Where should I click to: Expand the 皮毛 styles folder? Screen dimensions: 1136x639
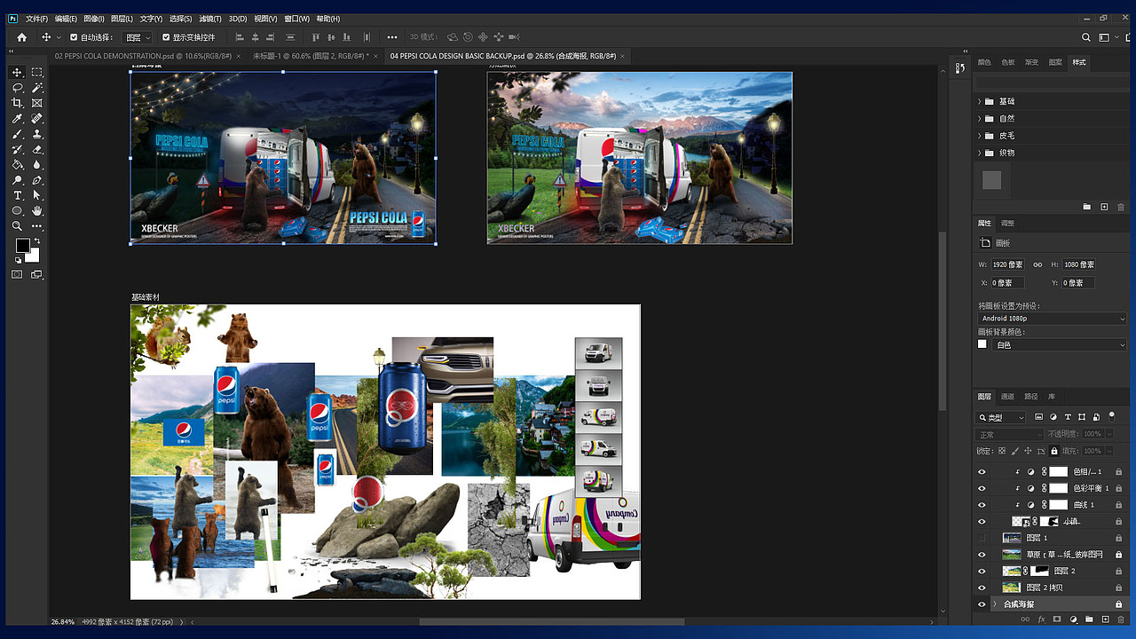click(x=980, y=136)
